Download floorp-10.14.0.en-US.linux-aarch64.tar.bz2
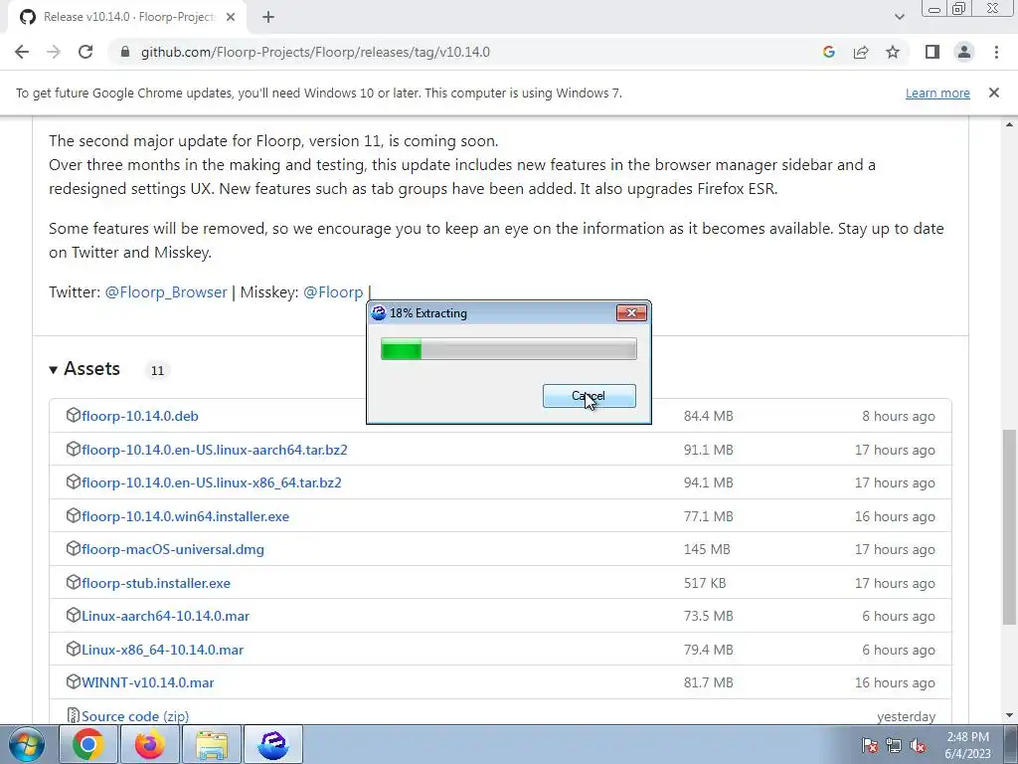 tap(215, 450)
